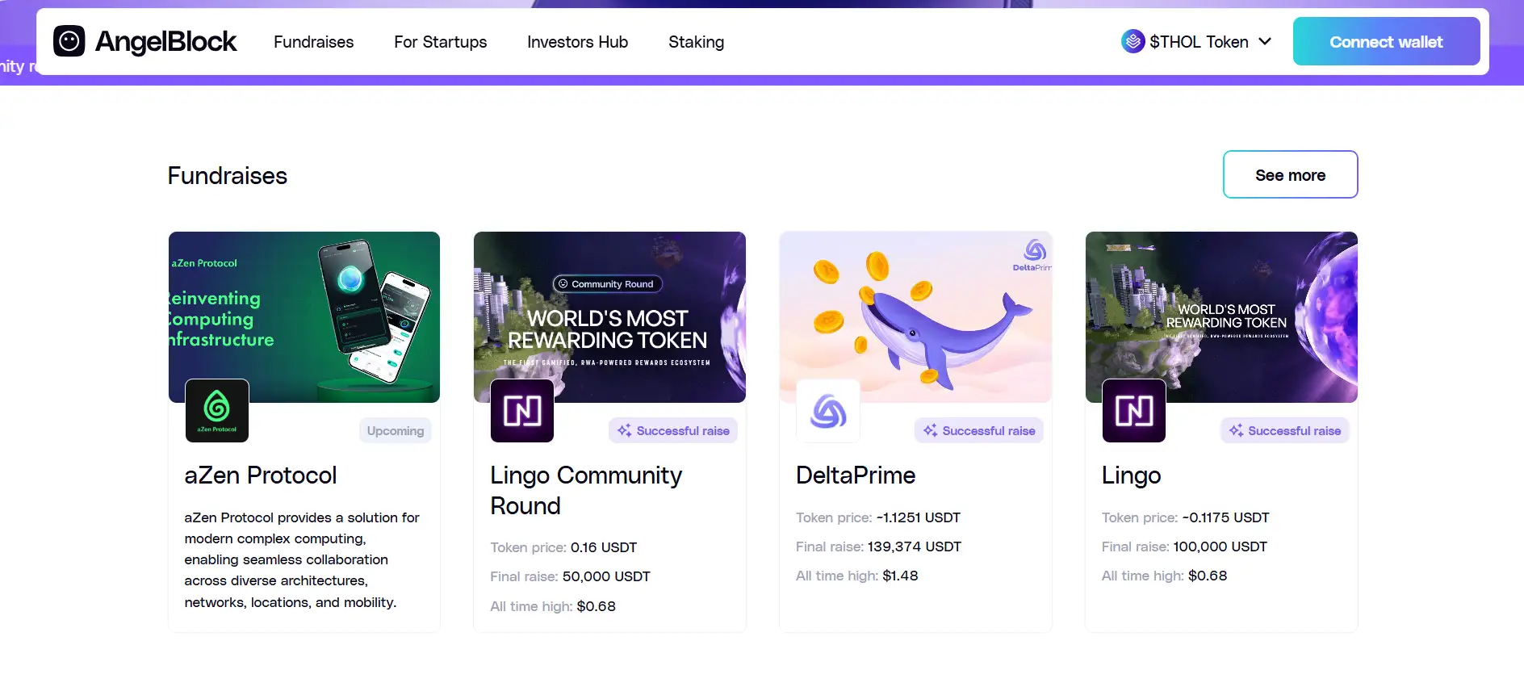This screenshot has height=691, width=1524.
Task: Open the Investors Hub section
Action: (577, 42)
